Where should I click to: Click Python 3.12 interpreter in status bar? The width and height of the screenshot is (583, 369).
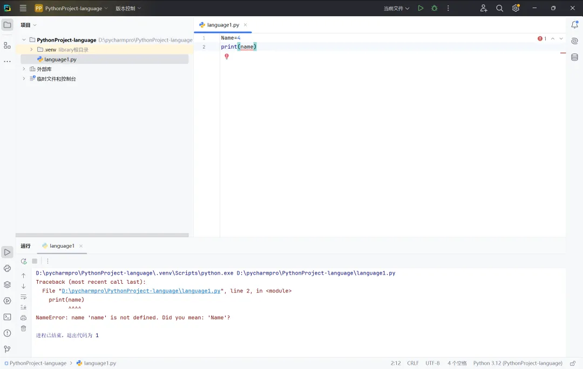[x=518, y=364]
